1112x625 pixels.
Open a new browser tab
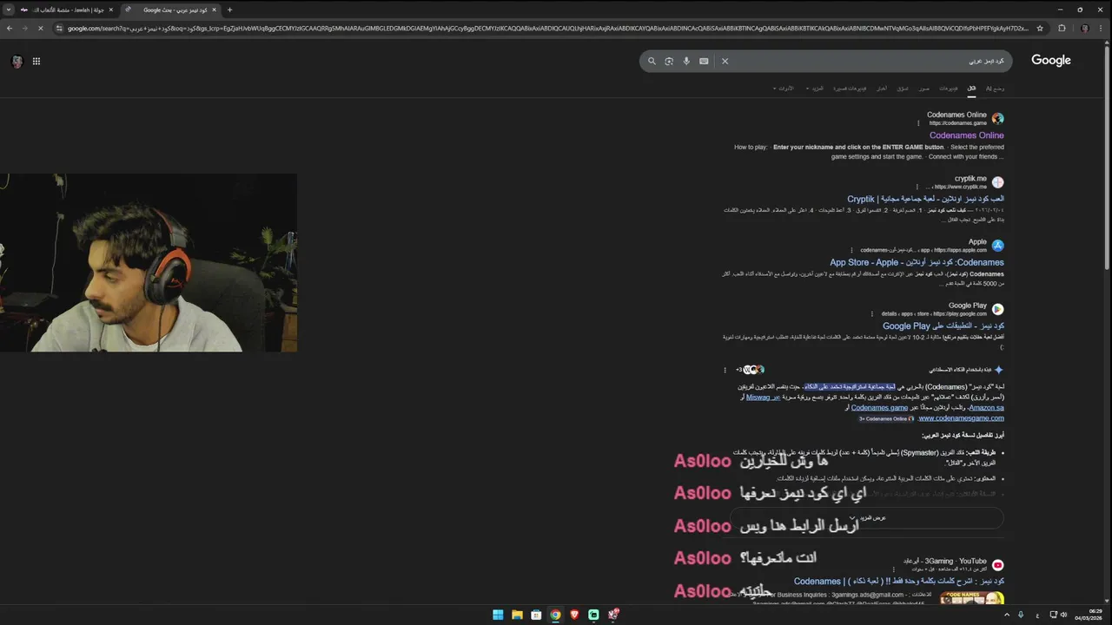[229, 10]
